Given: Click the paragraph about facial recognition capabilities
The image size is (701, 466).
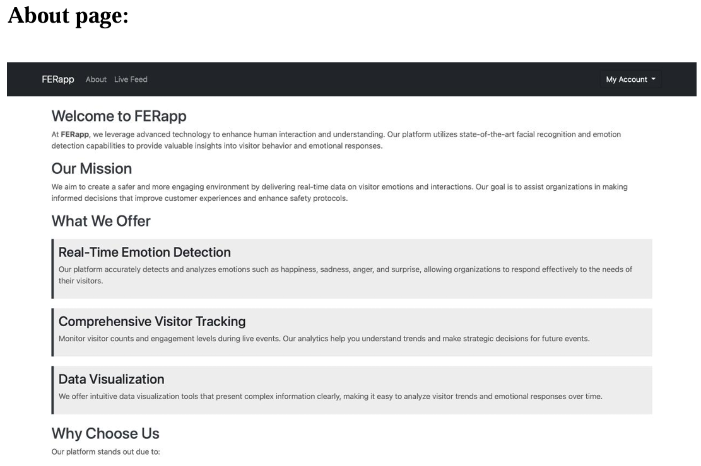Looking at the screenshot, I should point(336,140).
